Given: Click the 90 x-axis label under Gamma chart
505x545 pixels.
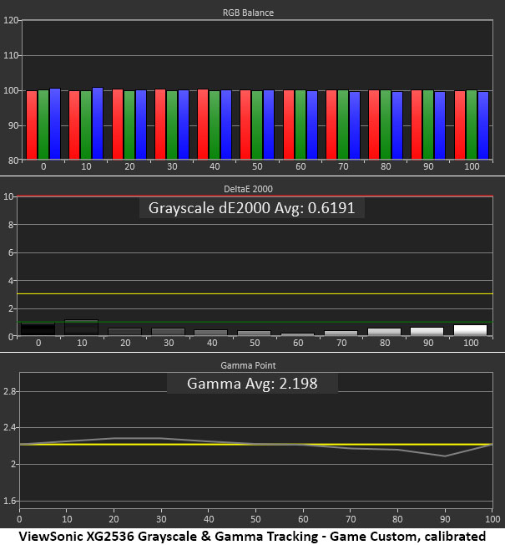Looking at the screenshot, I should pos(445,520).
